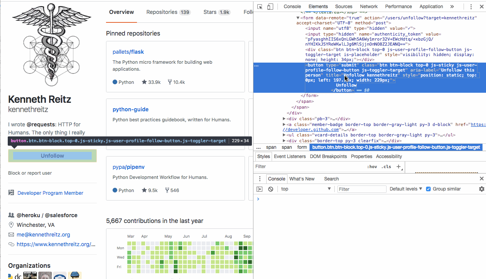This screenshot has width=486, height=279.
Task: Open the What's New drawer tab
Action: coord(302,179)
